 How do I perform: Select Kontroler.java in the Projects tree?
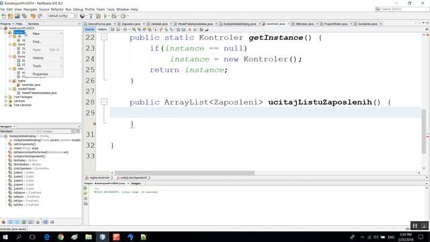(x=31, y=85)
